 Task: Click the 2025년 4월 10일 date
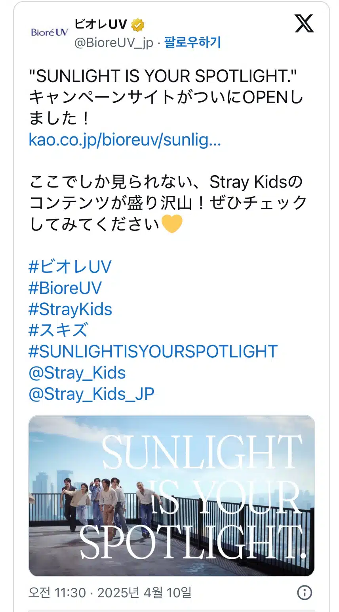[x=145, y=593]
